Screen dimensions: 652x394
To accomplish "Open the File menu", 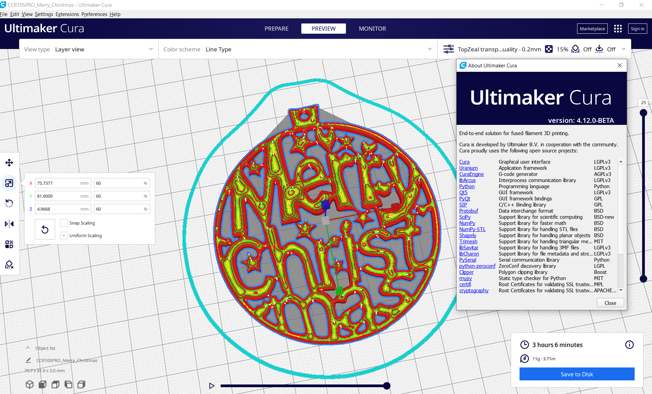I will pyautogui.click(x=4, y=14).
